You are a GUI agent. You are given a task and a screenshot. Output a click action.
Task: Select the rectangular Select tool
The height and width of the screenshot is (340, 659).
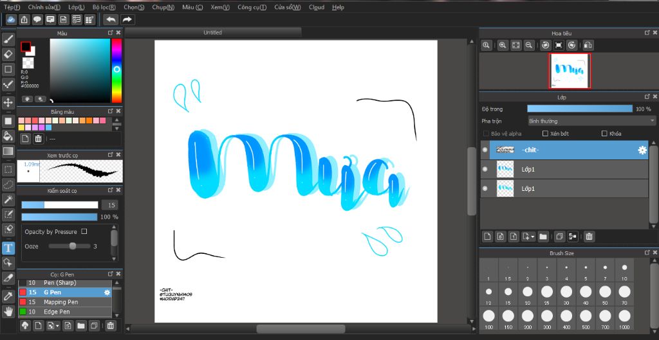pyautogui.click(x=8, y=170)
